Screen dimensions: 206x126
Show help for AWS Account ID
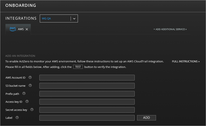pos(30,77)
